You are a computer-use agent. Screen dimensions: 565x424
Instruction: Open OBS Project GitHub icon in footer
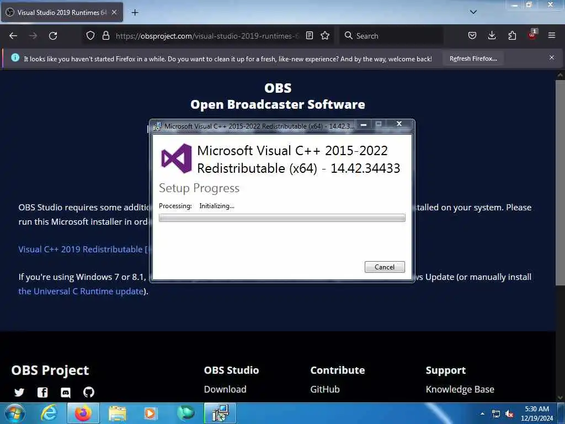click(89, 392)
